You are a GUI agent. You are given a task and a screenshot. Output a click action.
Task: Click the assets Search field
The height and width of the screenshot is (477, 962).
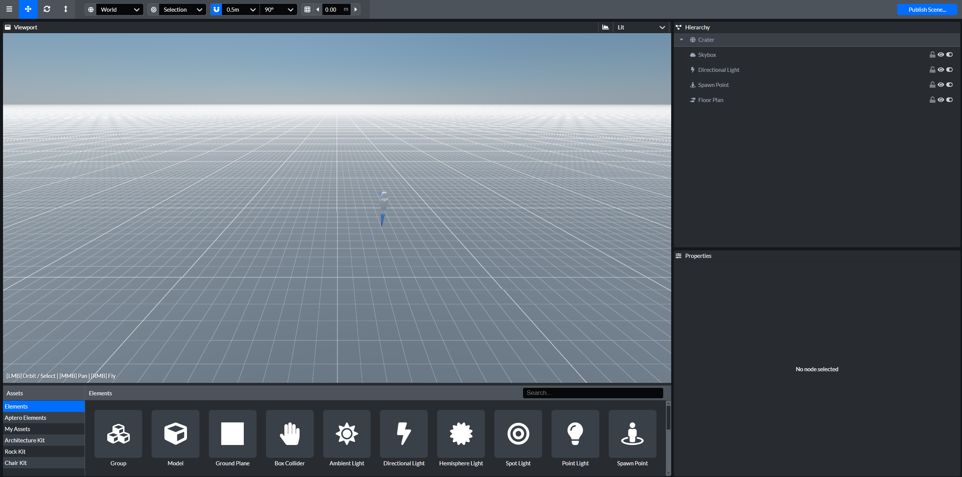pos(593,393)
